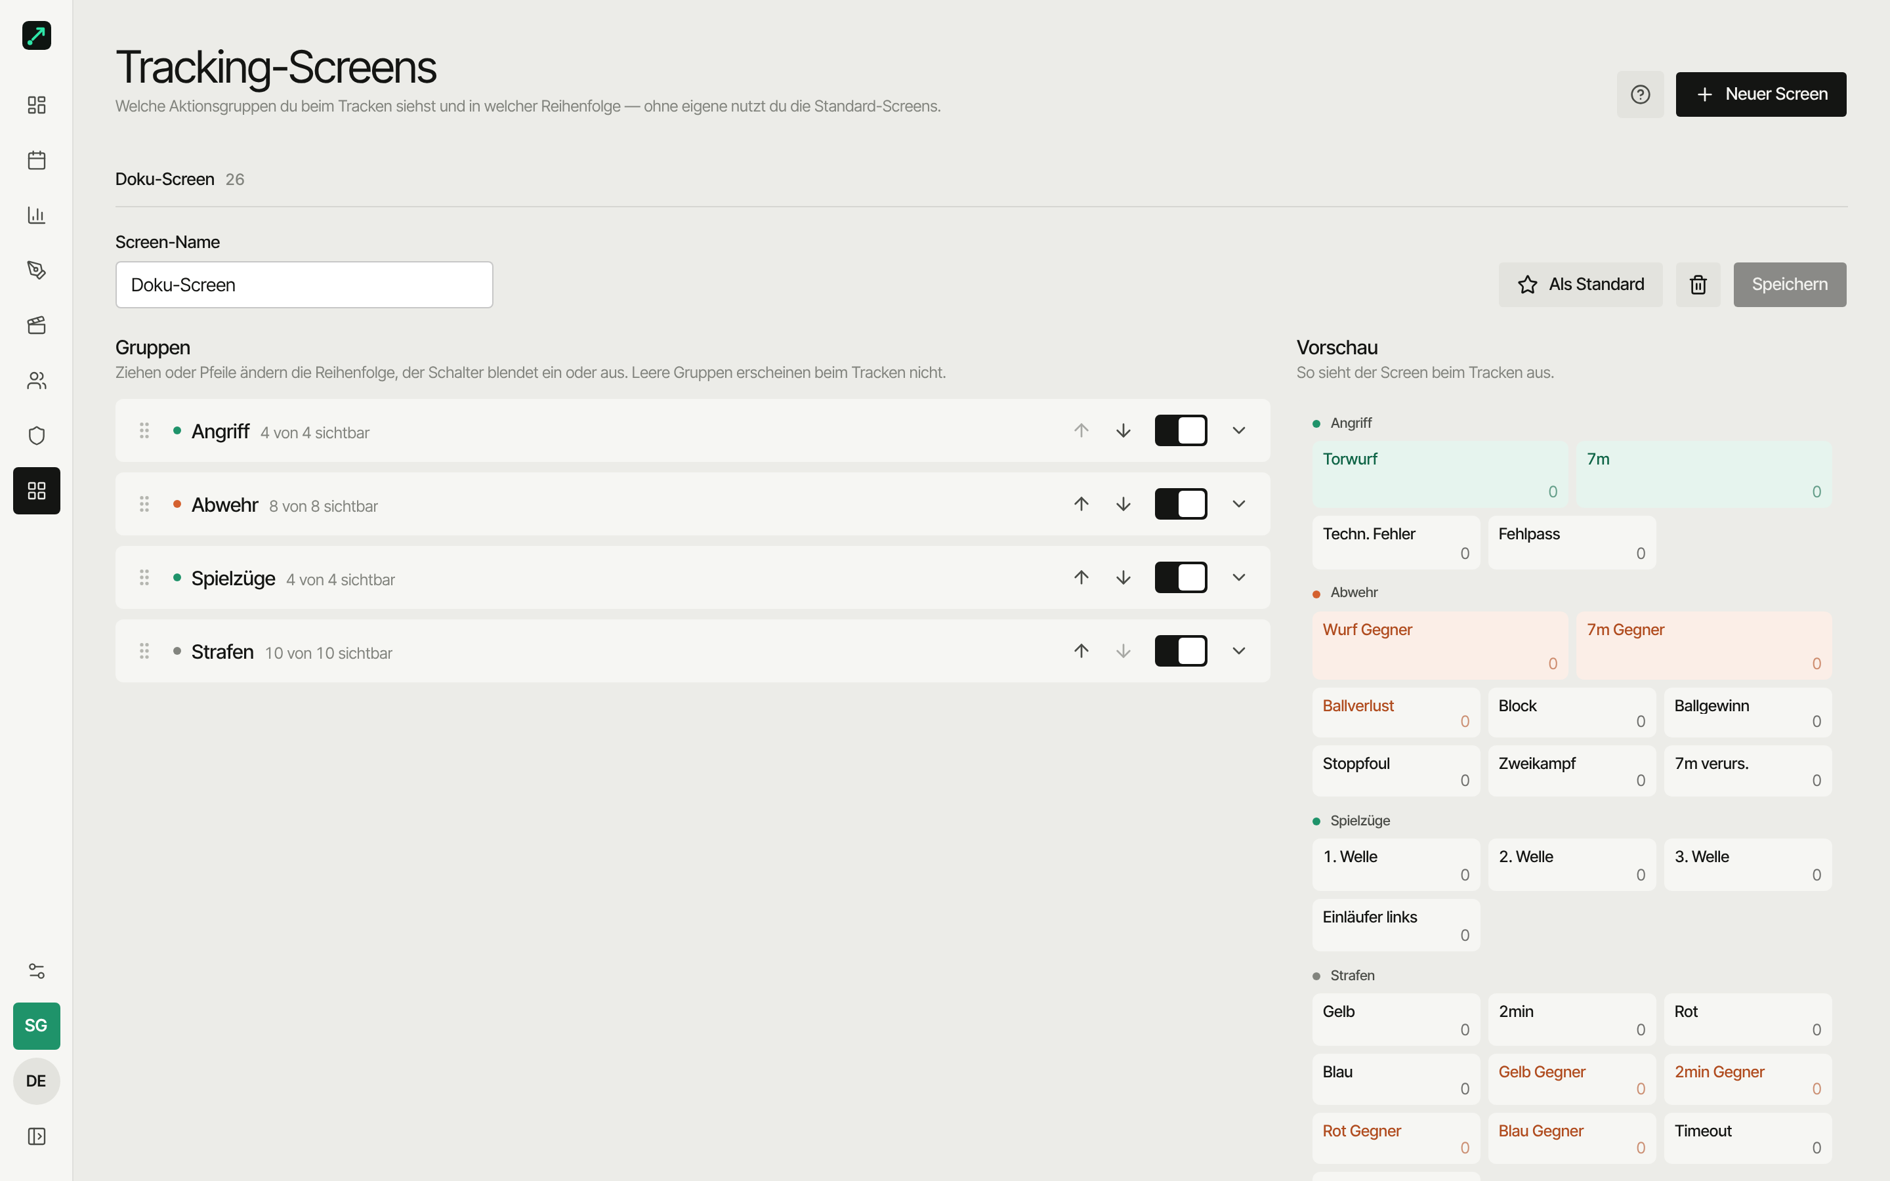
Task: Click the Torwurf preview tile
Action: (x=1439, y=474)
